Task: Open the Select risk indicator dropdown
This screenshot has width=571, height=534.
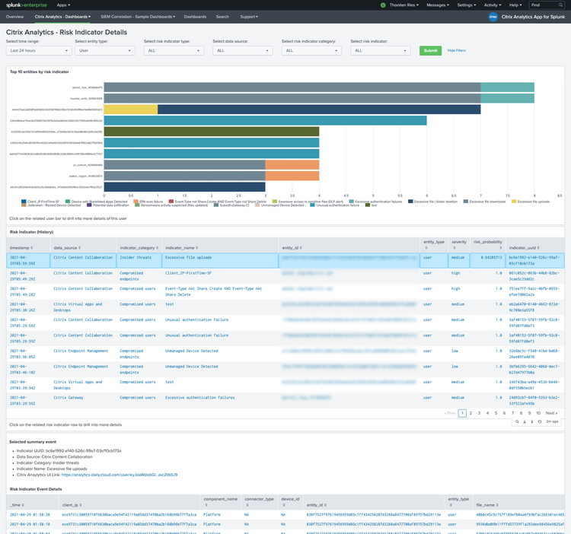Action: click(x=380, y=50)
